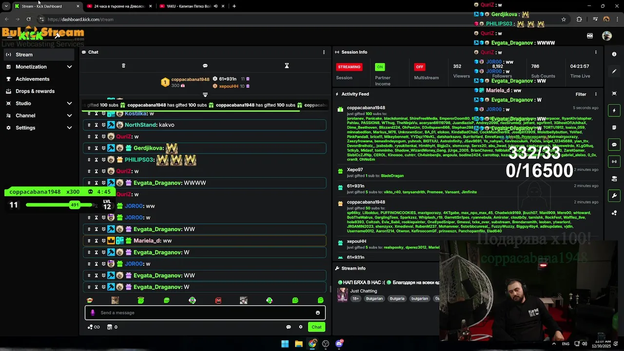
Task: Open the shop icon showing 0
Action: (112, 327)
